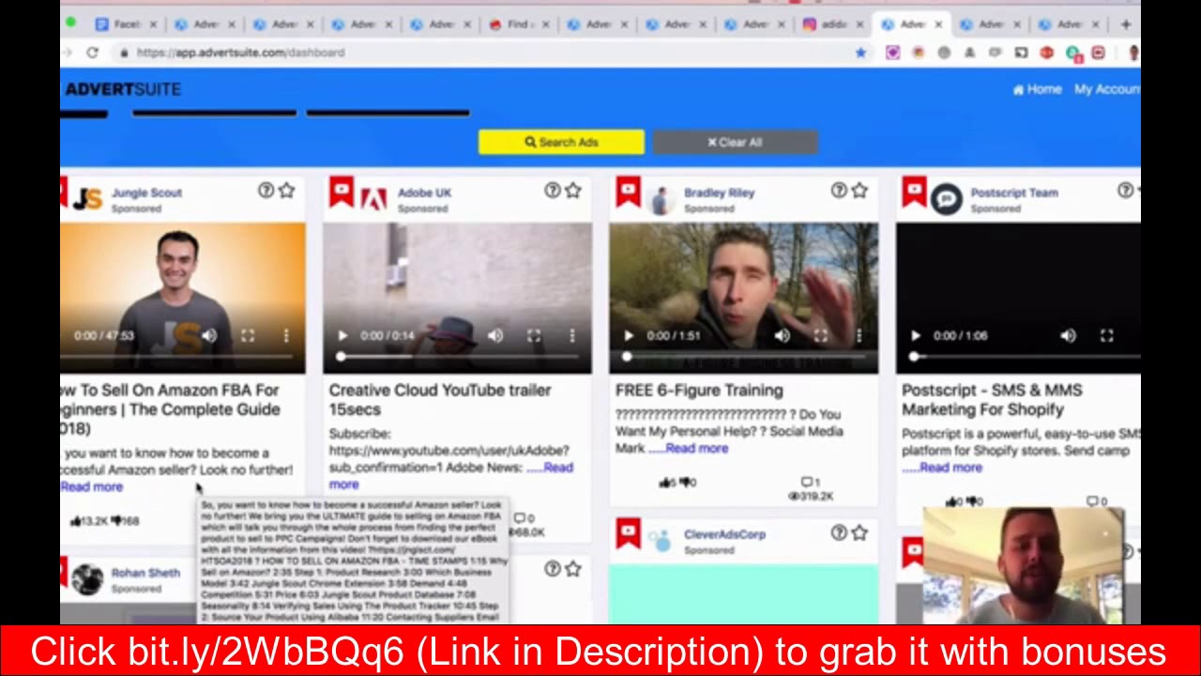Open the Bradley Riley advertiser name
The image size is (1201, 676).
coord(719,192)
